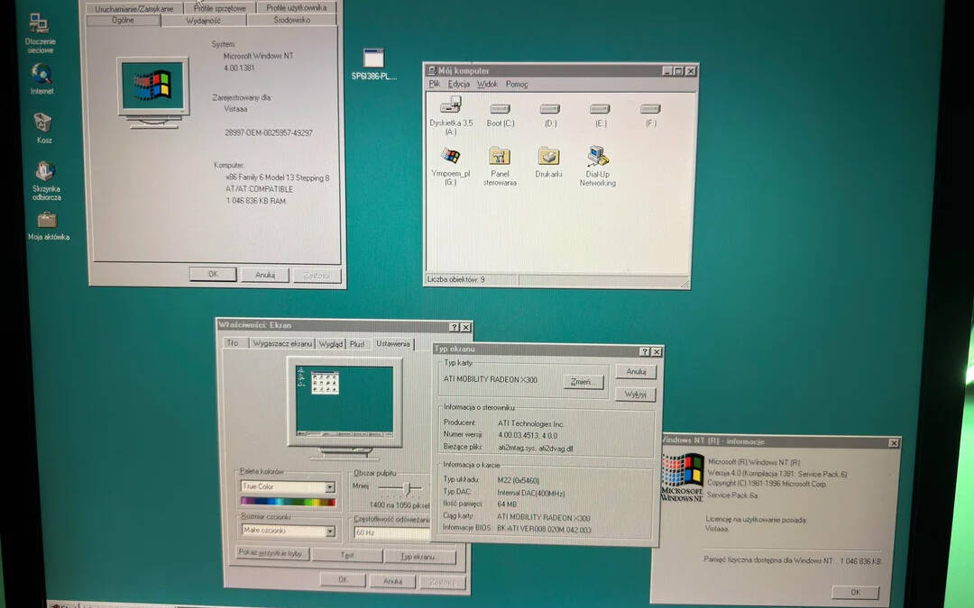Expand the Paleta kolorów True Color dropdown

point(330,487)
